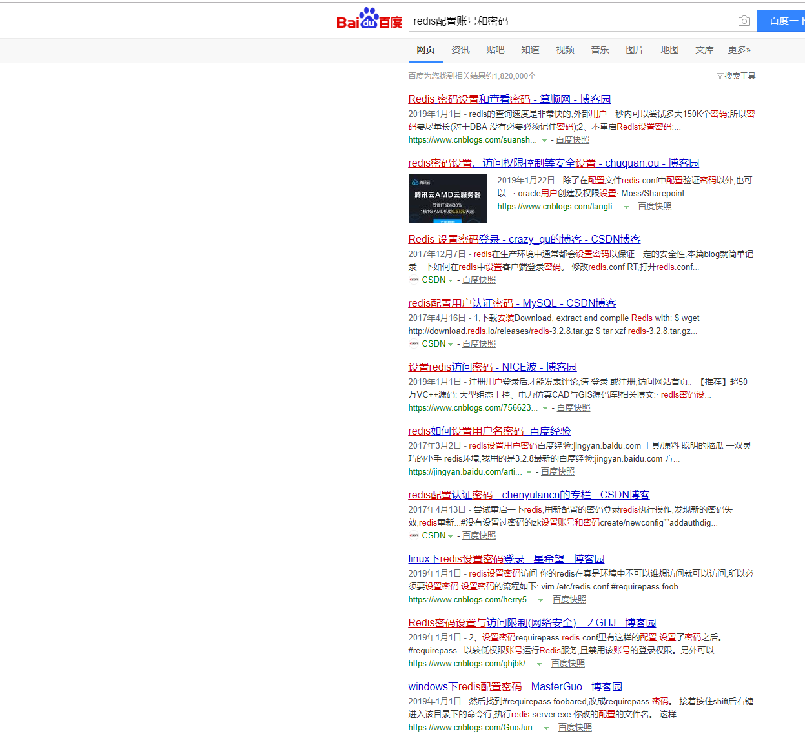Open the 文库 tab
The width and height of the screenshot is (805, 747).
click(x=704, y=50)
